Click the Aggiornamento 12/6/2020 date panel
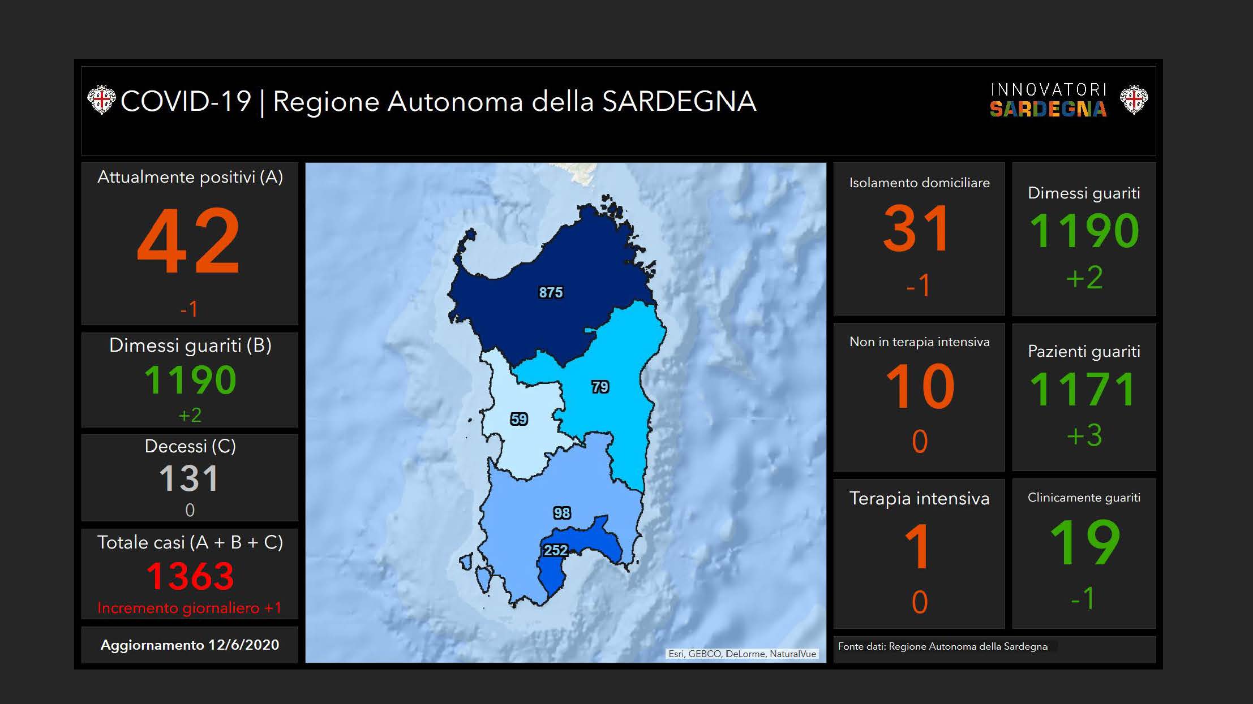Image resolution: width=1253 pixels, height=704 pixels. [190, 645]
